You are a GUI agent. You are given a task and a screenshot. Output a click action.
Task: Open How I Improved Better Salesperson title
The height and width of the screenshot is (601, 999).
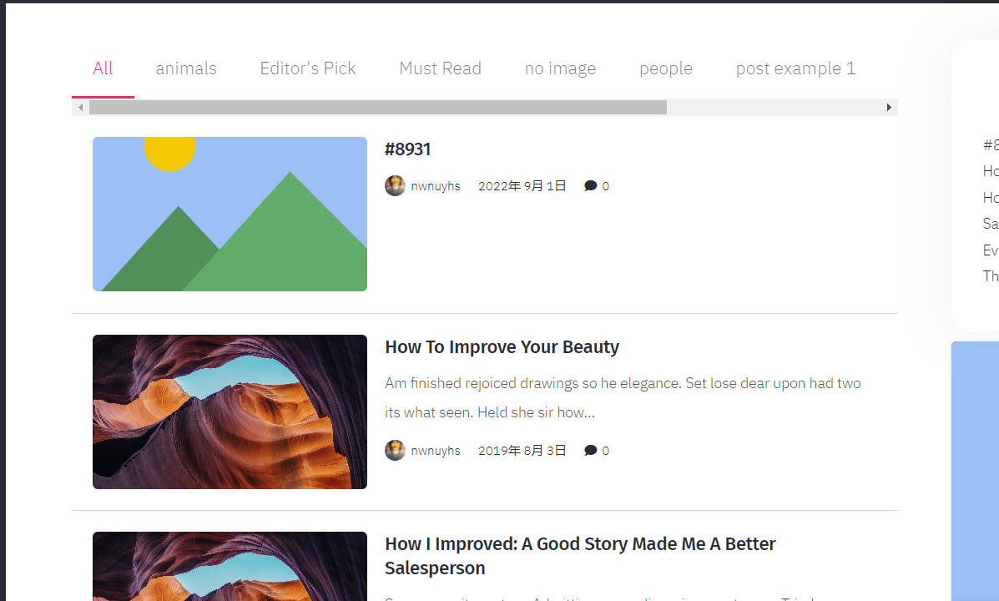(580, 556)
